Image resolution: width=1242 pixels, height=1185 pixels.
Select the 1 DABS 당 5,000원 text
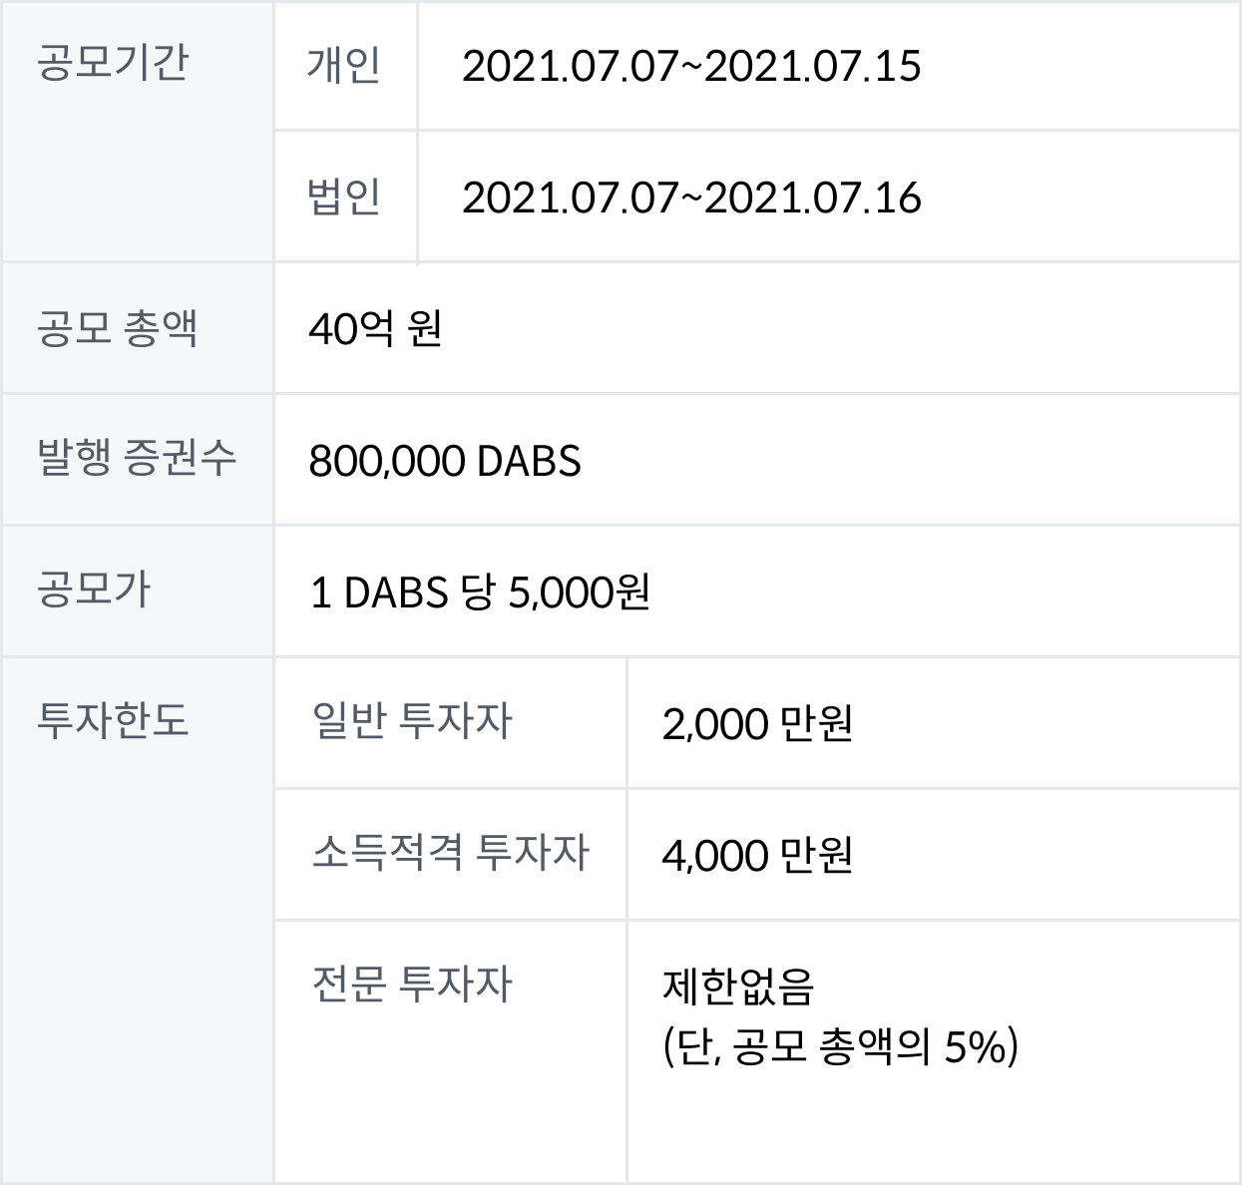click(480, 592)
